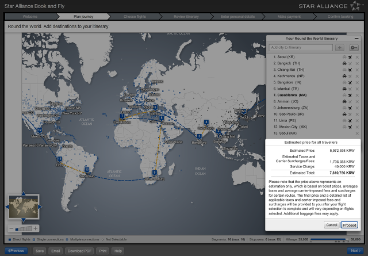Remove final Seoul (KR) stop number 13
Image resolution: width=368 pixels, height=256 pixels.
(357, 133)
